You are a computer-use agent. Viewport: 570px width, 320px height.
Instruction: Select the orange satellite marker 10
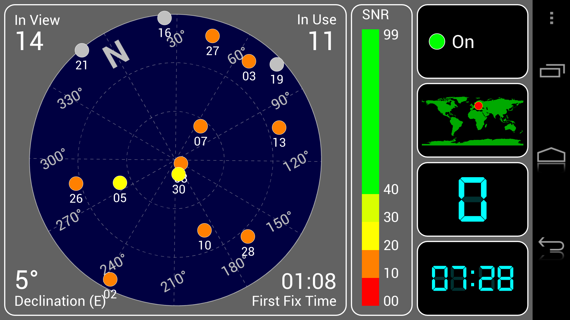tap(205, 230)
